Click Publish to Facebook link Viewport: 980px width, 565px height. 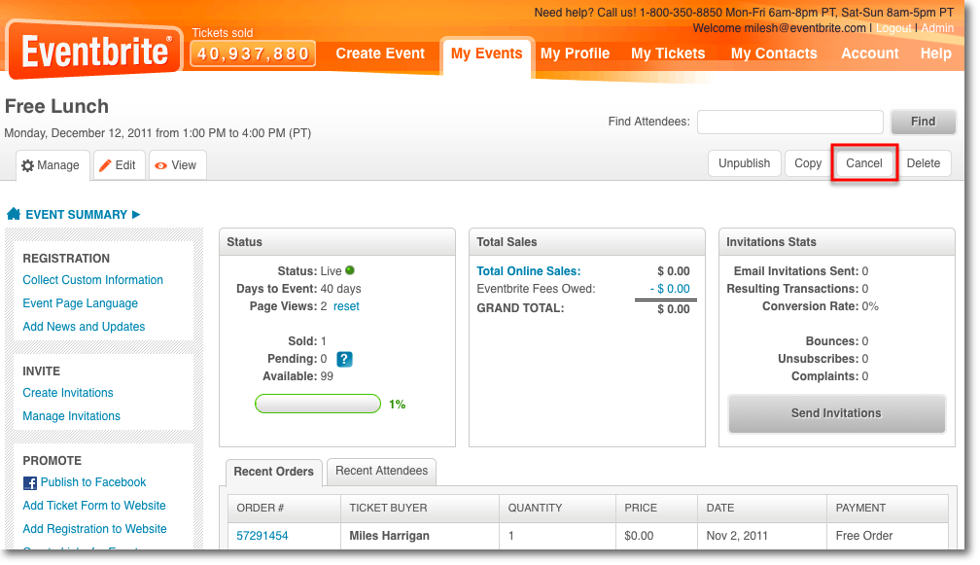point(93,482)
